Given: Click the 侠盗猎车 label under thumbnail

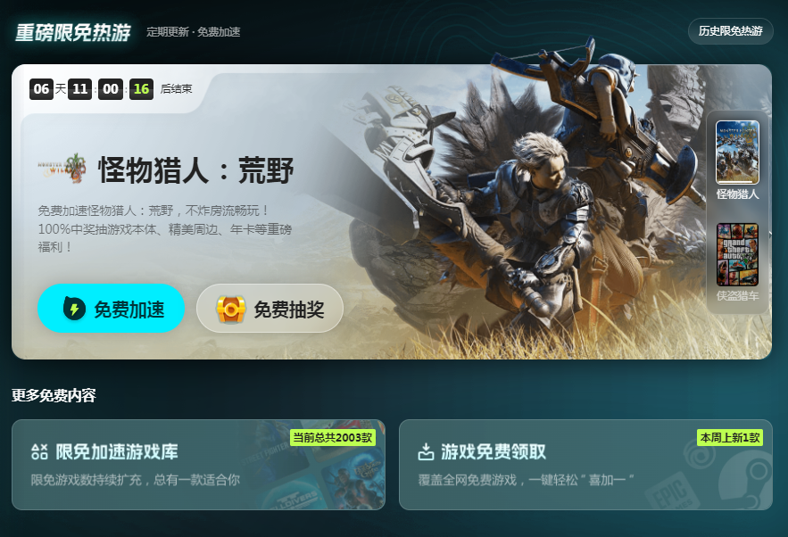Looking at the screenshot, I should tap(737, 296).
